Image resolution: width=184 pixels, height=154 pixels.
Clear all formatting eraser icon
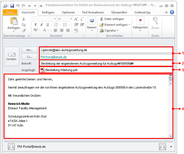coord(76,30)
